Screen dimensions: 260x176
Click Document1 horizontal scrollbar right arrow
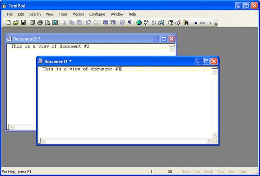click(x=209, y=141)
